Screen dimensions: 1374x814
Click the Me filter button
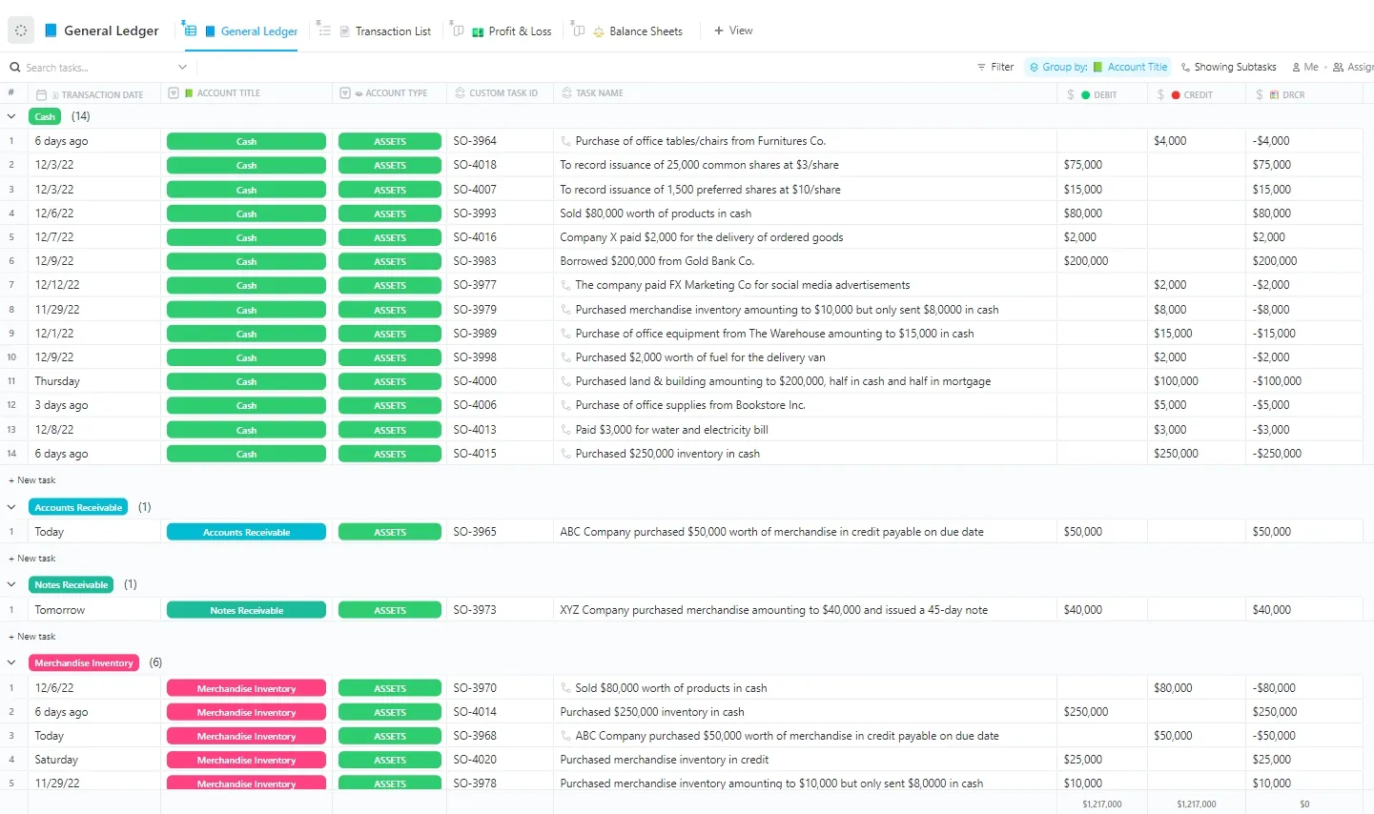1305,68
